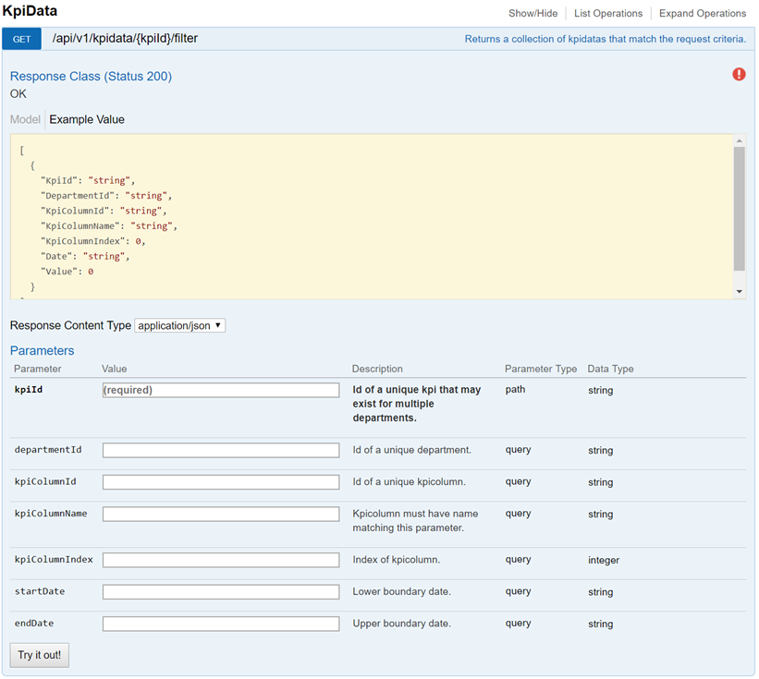The image size is (759, 679).
Task: Focus the startDate input field
Action: point(221,591)
